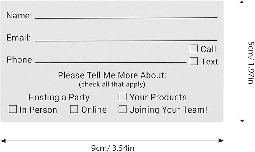Click the "Joining Your Team!" text

coord(168,110)
